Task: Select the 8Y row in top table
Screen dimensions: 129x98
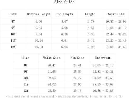Action: (64, 21)
